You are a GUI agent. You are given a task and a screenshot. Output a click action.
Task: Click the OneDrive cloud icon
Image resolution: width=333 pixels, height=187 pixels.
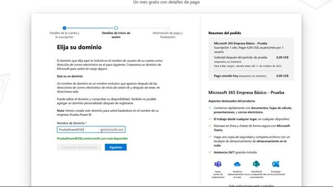tap(237, 164)
